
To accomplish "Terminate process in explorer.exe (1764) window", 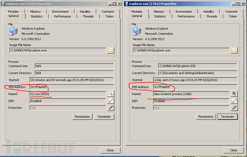I will (x=227, y=116).
